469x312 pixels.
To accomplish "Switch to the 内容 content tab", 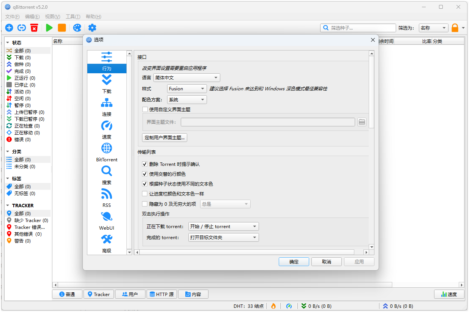I will coord(193,294).
